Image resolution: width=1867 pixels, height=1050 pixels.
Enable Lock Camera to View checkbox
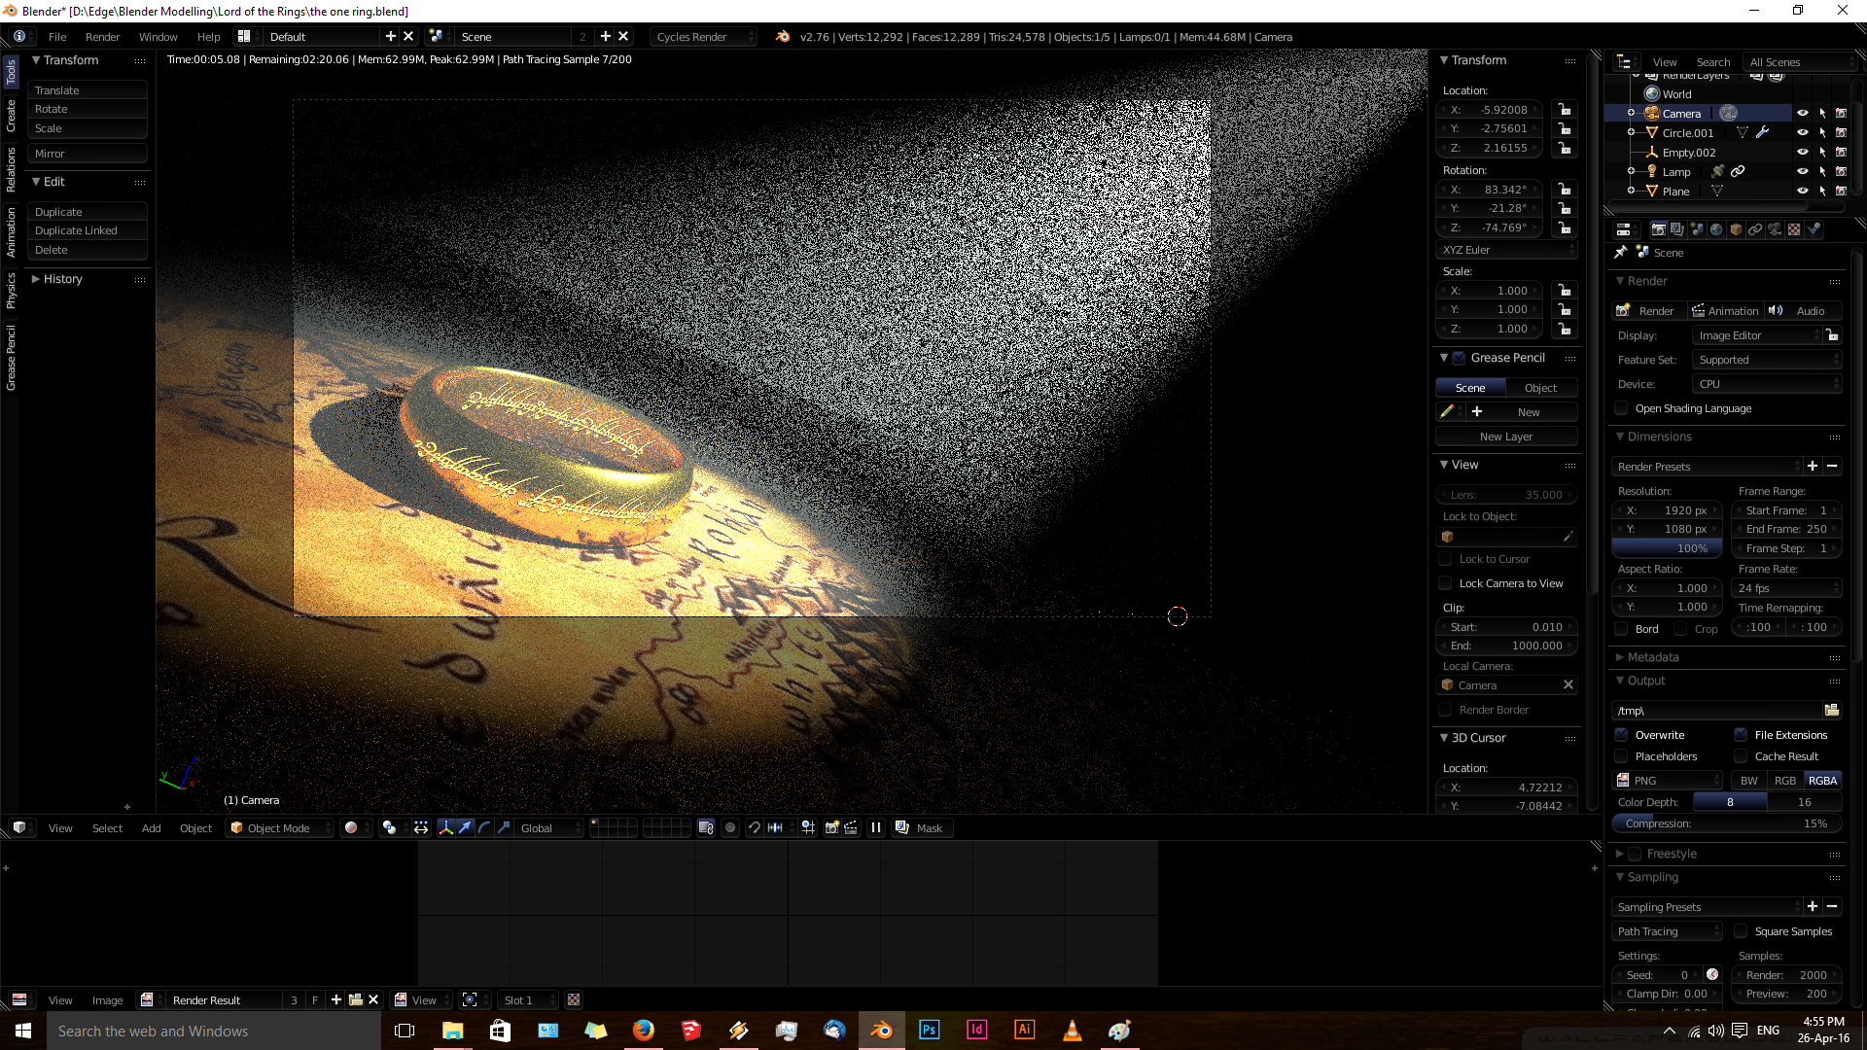1446,583
